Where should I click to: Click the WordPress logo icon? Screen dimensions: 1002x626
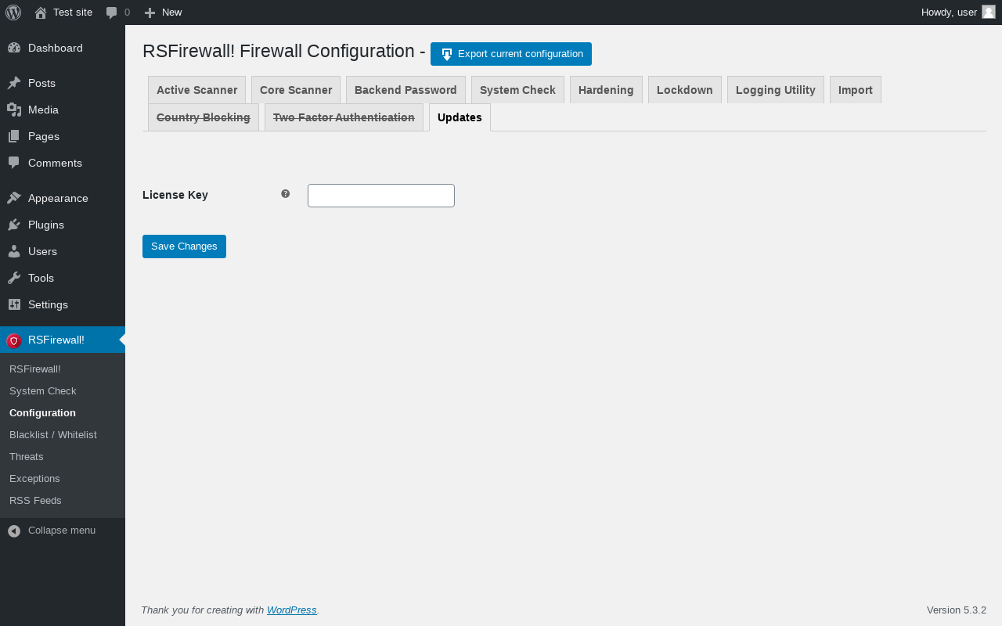tap(13, 13)
